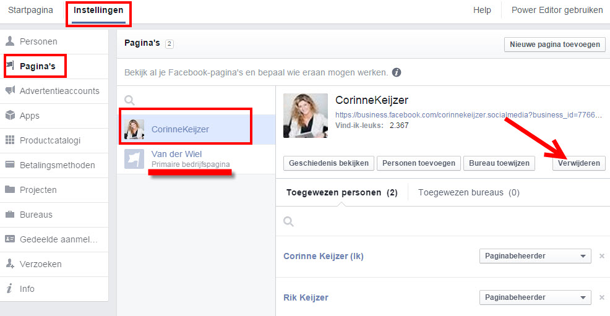
Task: Click the info icon beside page description
Action: [x=397, y=72]
